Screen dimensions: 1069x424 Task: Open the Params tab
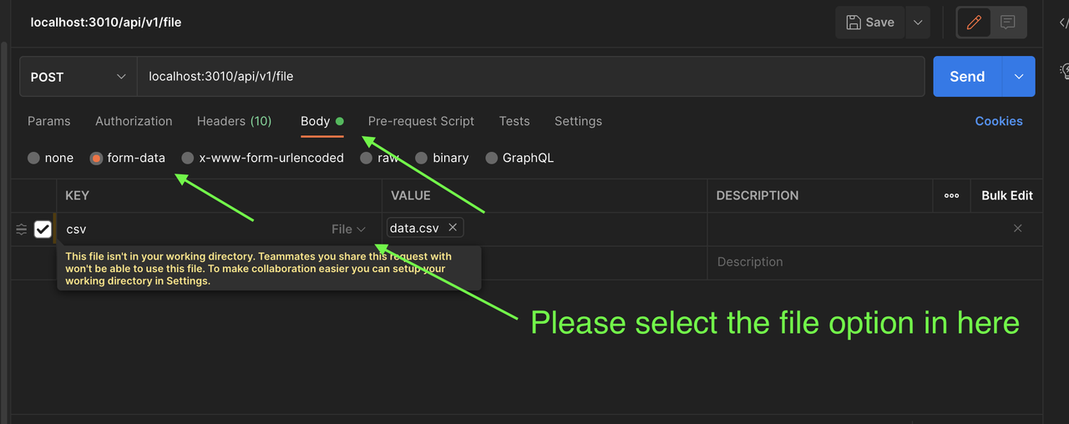tap(49, 121)
